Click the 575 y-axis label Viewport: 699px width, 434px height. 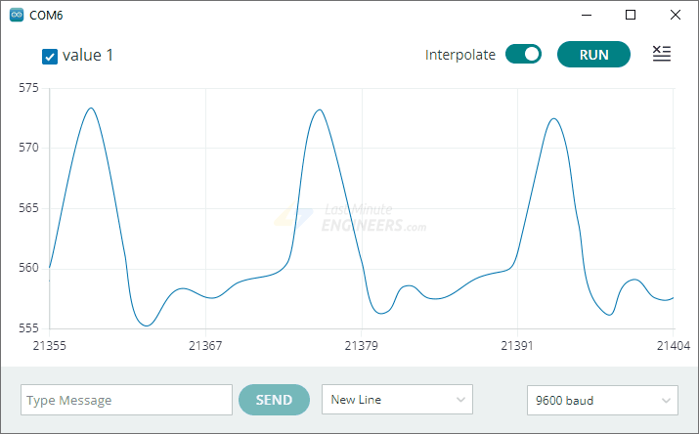pos(28,88)
